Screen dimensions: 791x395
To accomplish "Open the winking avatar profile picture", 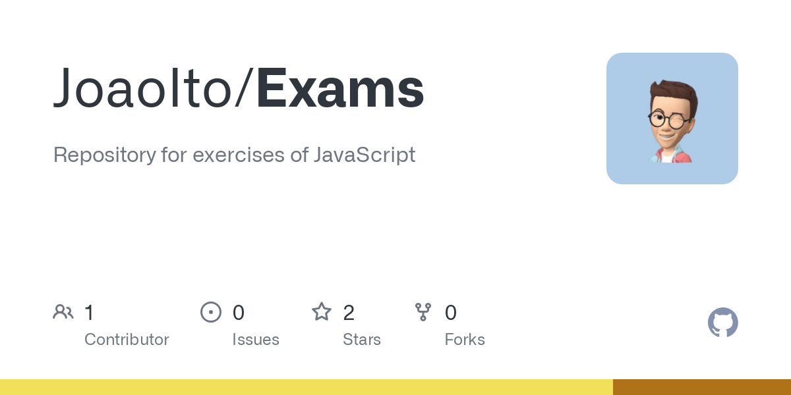I will 672,118.
